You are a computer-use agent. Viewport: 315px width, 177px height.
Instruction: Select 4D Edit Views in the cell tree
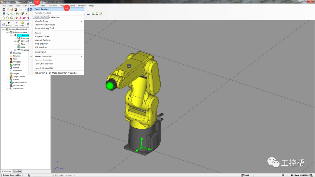click(19, 85)
